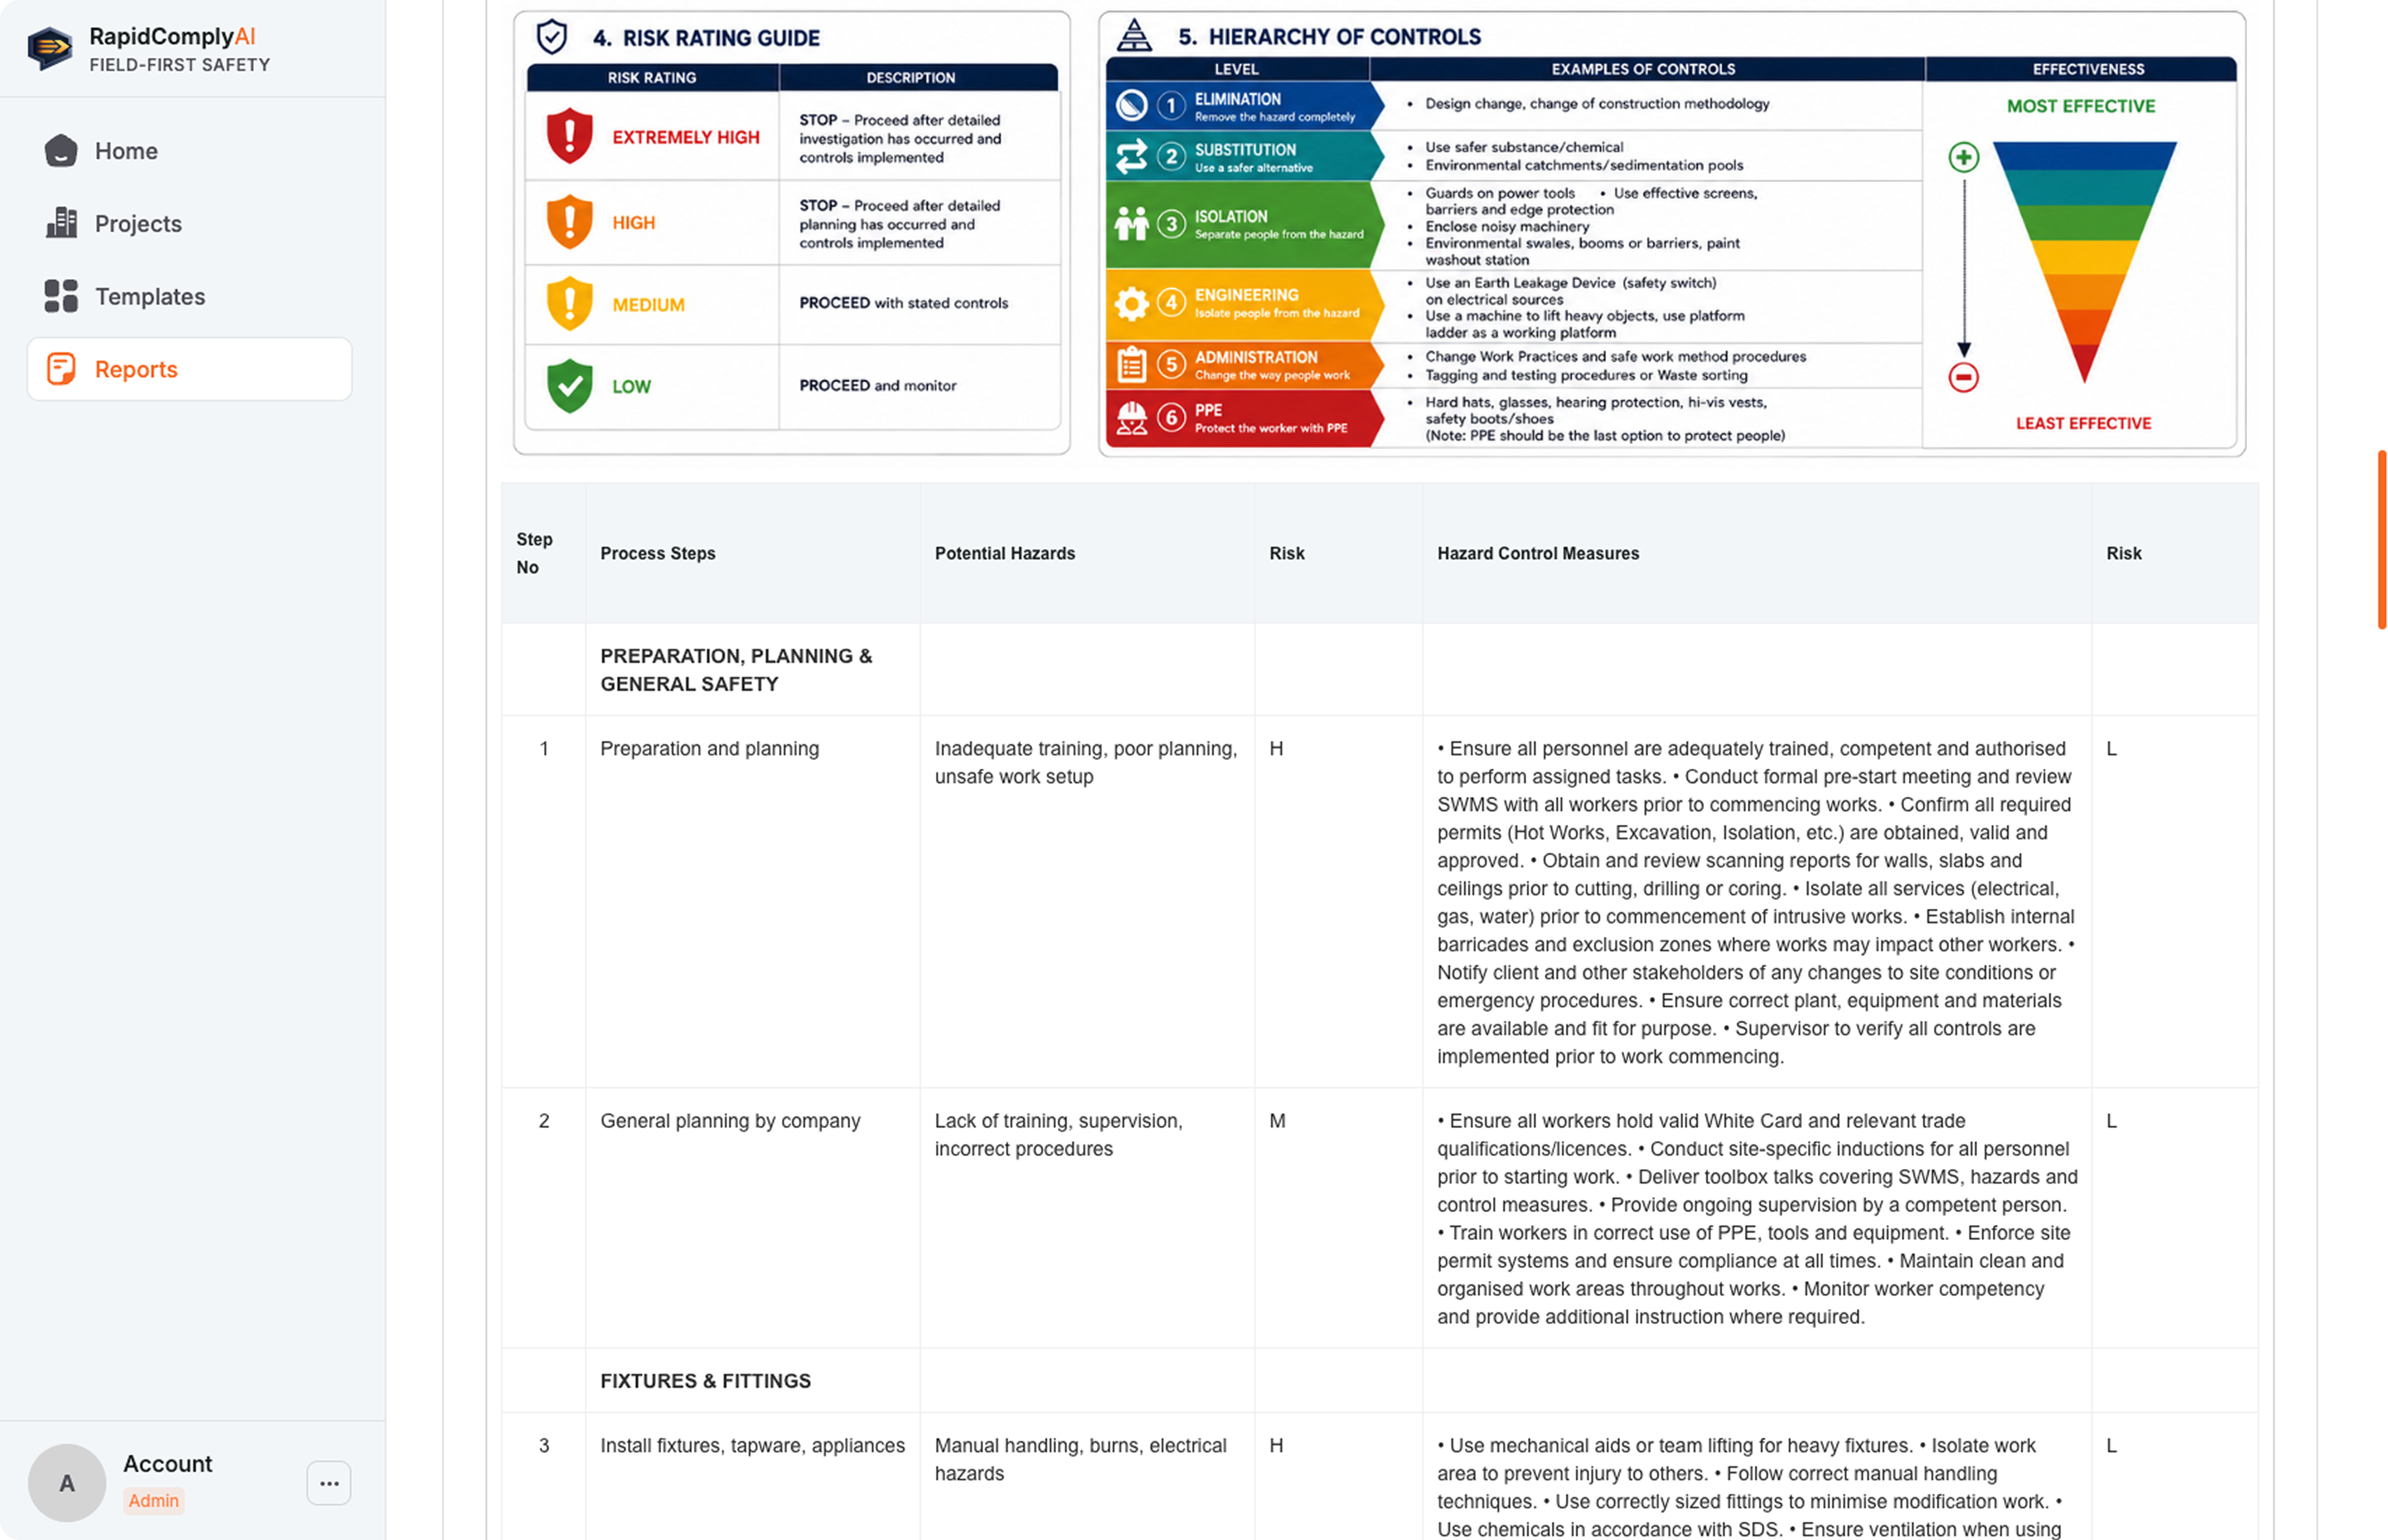
Task: Click the Low green checkmark shield icon
Action: click(570, 386)
